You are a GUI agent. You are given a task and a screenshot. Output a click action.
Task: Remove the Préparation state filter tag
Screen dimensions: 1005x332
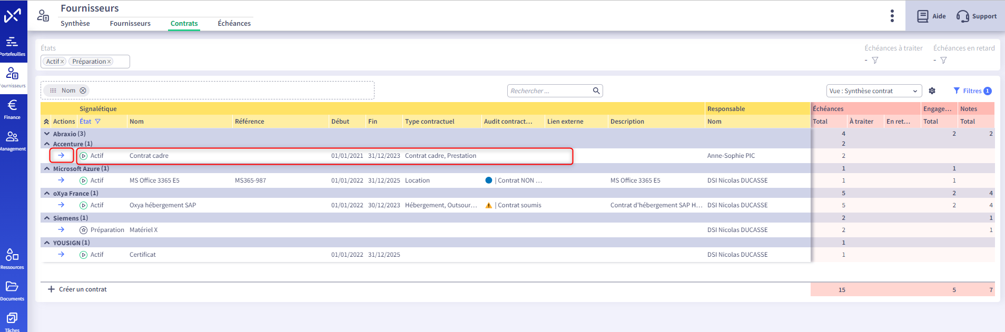tap(109, 62)
